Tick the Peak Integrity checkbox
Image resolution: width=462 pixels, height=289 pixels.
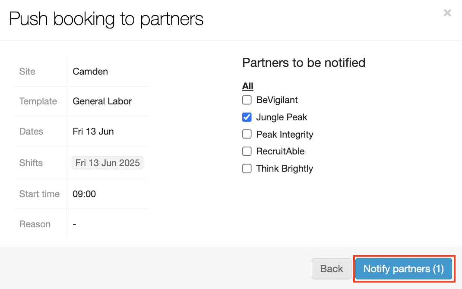[247, 134]
